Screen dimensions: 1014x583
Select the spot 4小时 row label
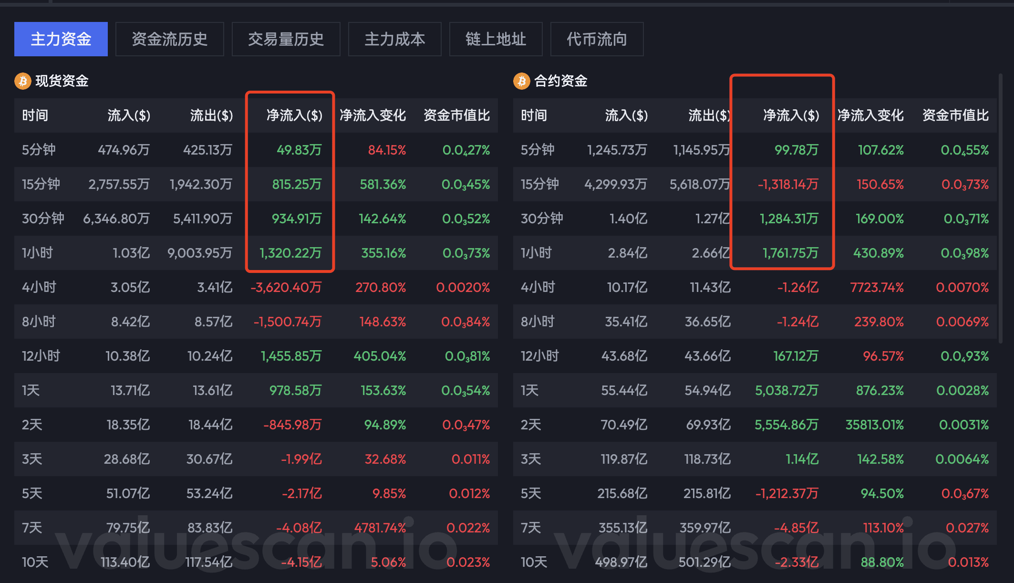[39, 287]
